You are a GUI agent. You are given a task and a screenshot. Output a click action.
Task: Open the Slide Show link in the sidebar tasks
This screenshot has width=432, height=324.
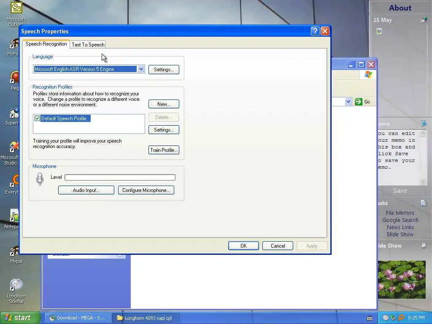click(400, 234)
